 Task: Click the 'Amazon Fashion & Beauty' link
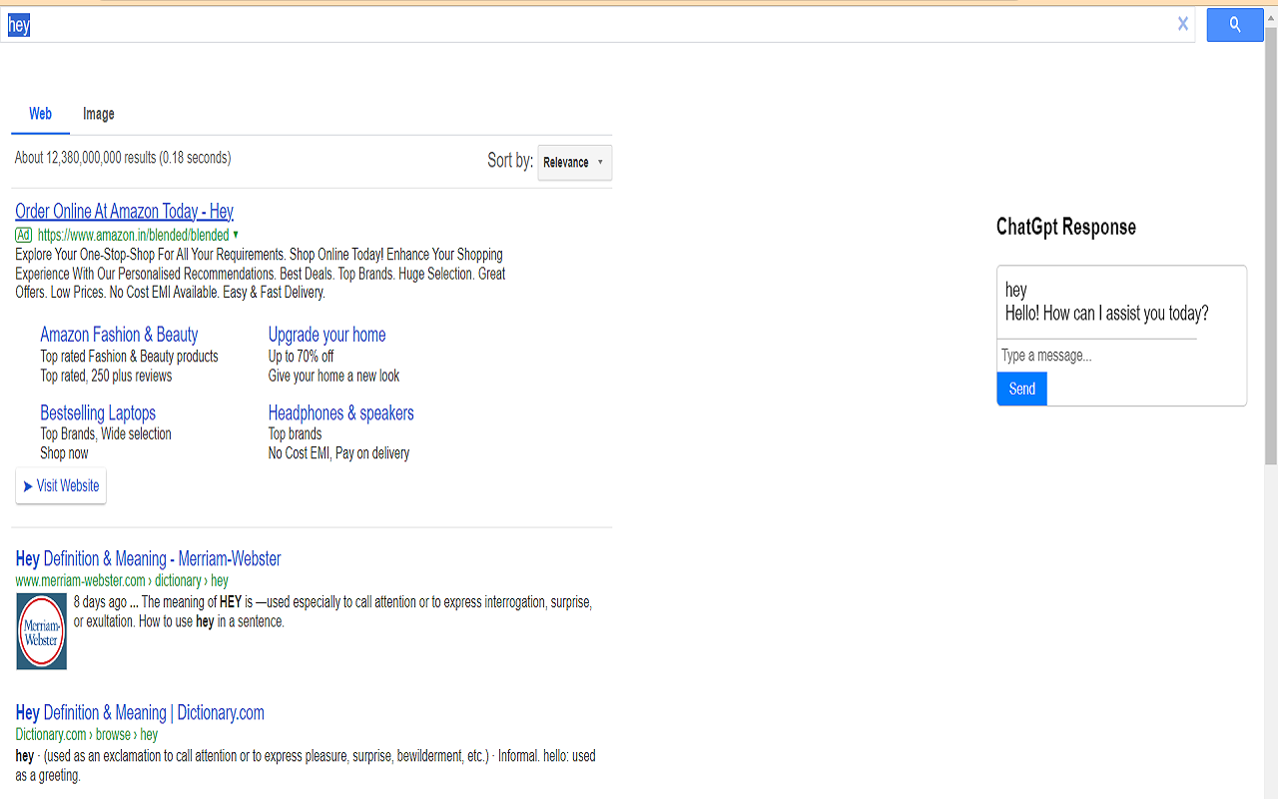(119, 335)
